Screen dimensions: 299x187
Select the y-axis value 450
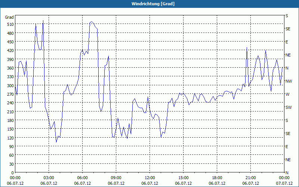(10, 42)
